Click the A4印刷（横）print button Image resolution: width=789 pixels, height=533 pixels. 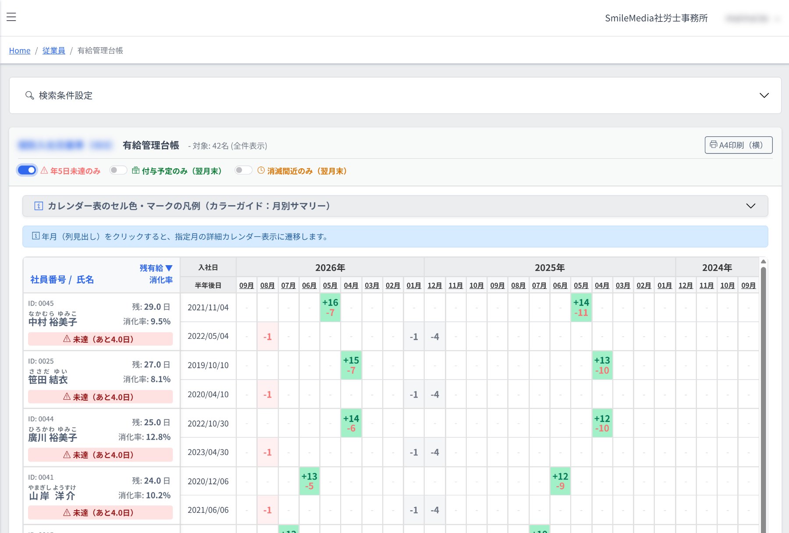(x=739, y=145)
